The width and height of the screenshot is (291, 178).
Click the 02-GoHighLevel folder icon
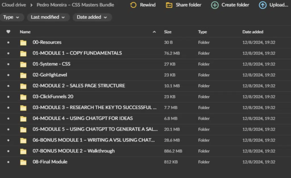coord(23,75)
